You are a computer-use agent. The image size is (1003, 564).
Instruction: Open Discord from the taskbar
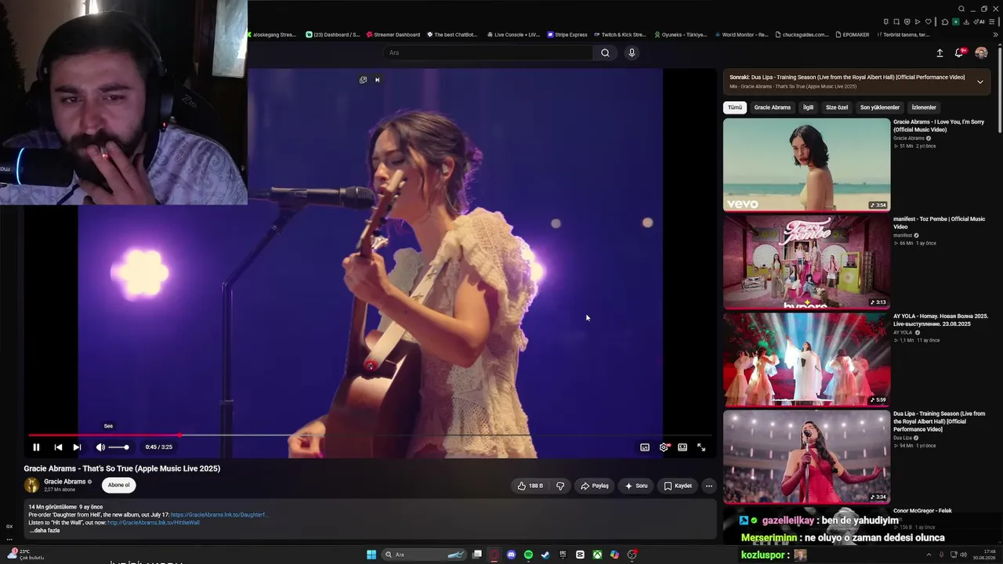(x=511, y=555)
